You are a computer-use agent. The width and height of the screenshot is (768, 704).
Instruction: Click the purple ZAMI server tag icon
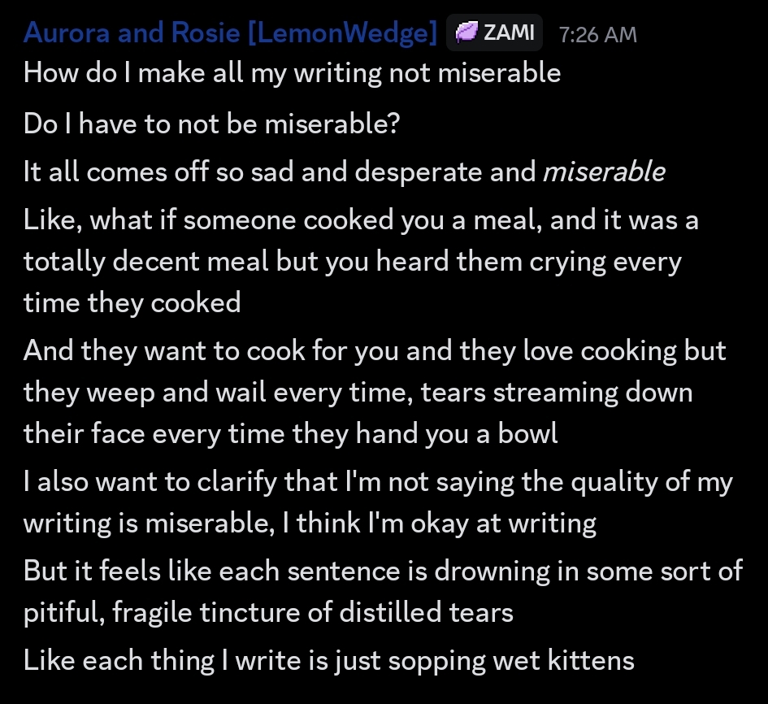[466, 33]
